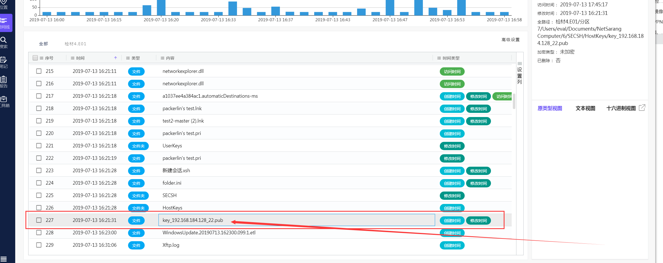Open the column settings side panel

(519, 73)
